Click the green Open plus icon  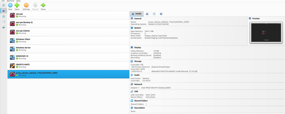17,6
